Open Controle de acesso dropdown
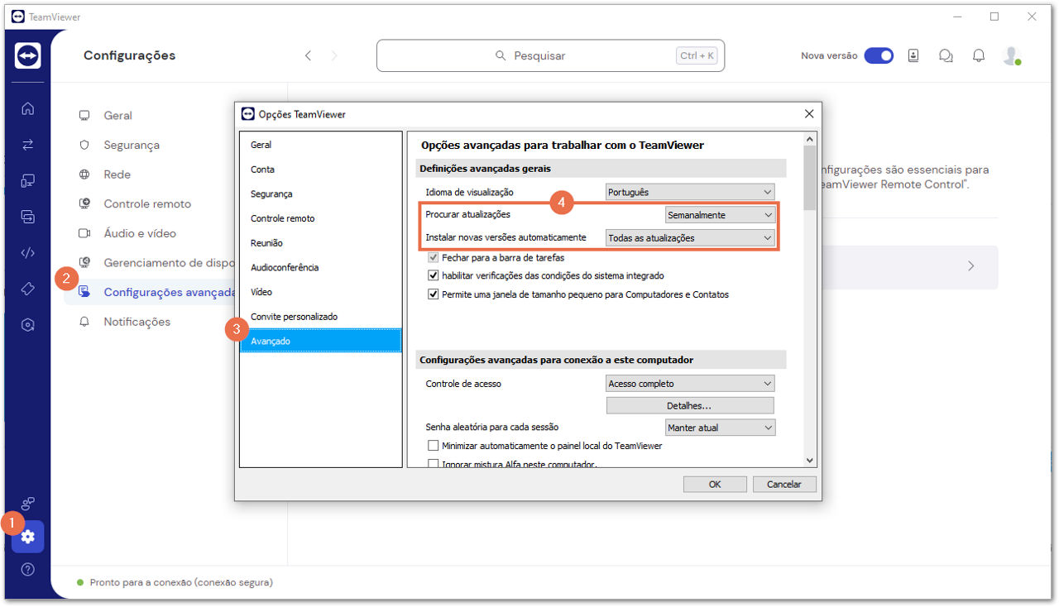This screenshot has height=607, width=1059. pos(690,384)
